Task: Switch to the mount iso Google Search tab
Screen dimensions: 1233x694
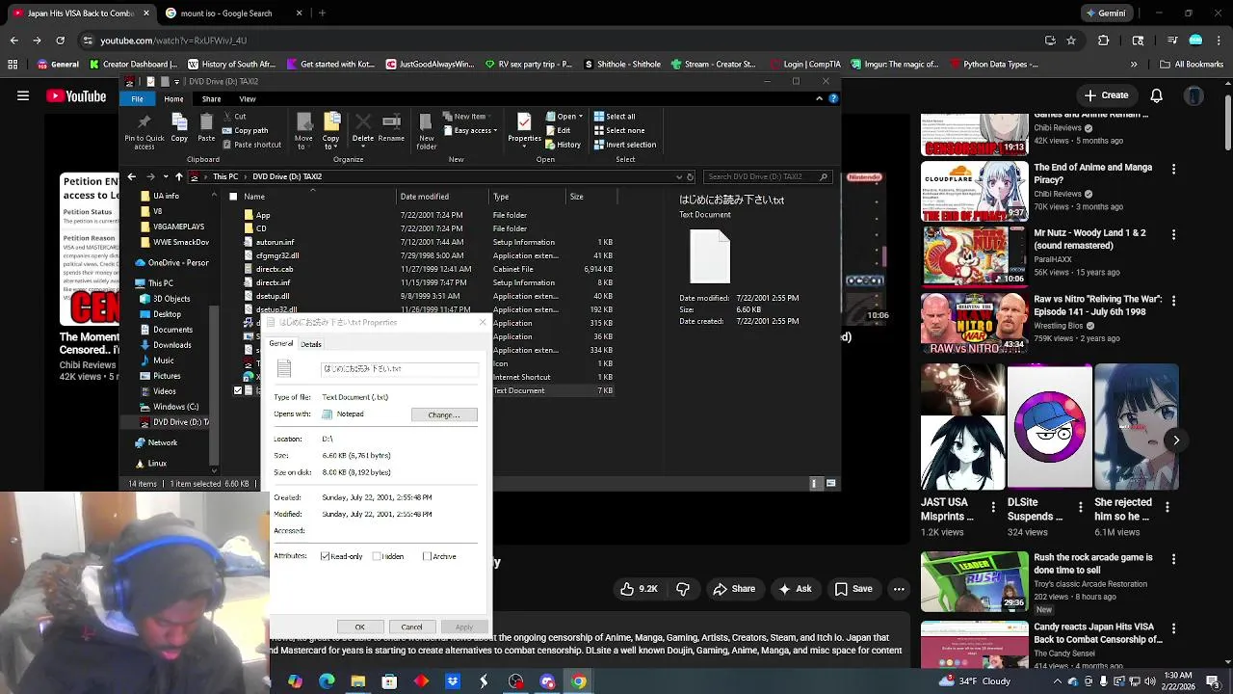Action: [231, 13]
